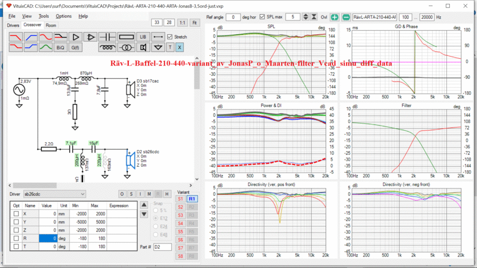
Task: Click the M button above table
Action: 149,194
